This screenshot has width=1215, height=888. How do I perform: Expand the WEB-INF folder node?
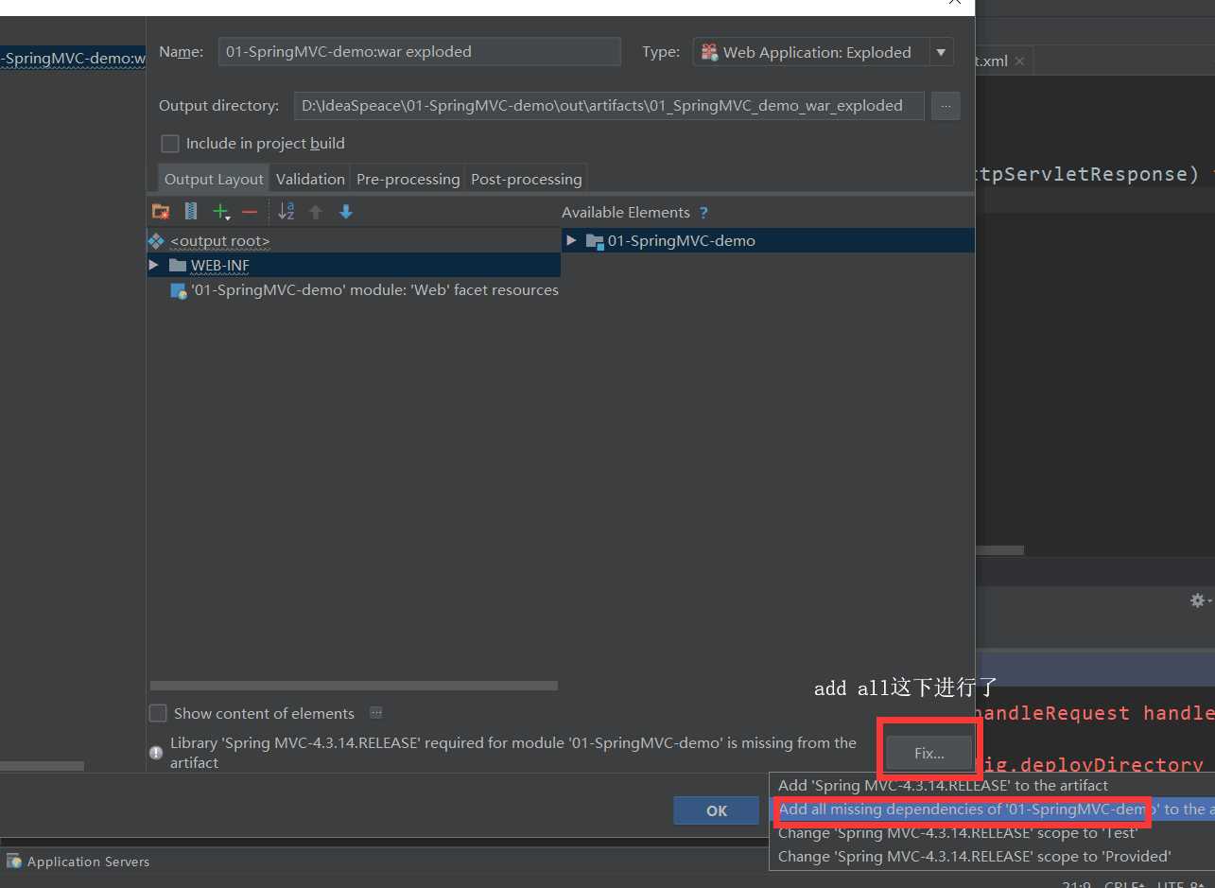153,266
